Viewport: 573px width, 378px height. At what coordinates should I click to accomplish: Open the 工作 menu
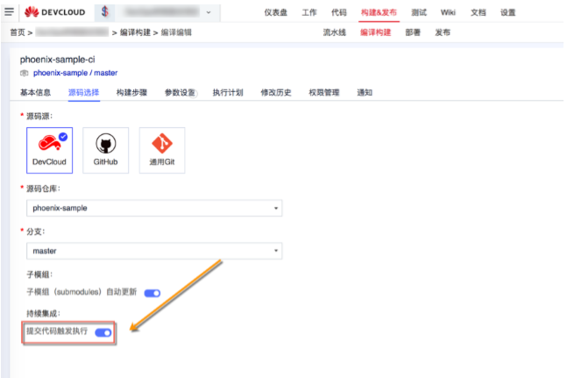(x=309, y=12)
